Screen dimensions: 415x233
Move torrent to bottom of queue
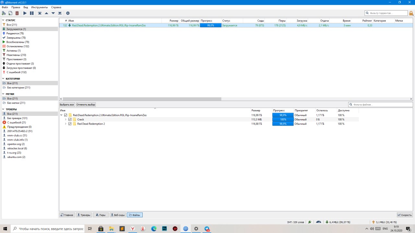click(x=60, y=13)
